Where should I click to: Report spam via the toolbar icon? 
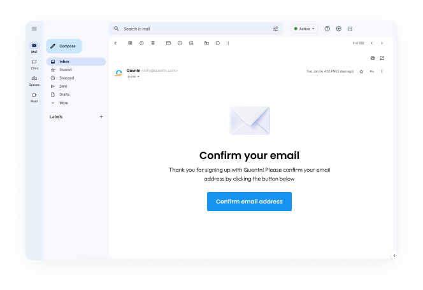click(x=141, y=43)
